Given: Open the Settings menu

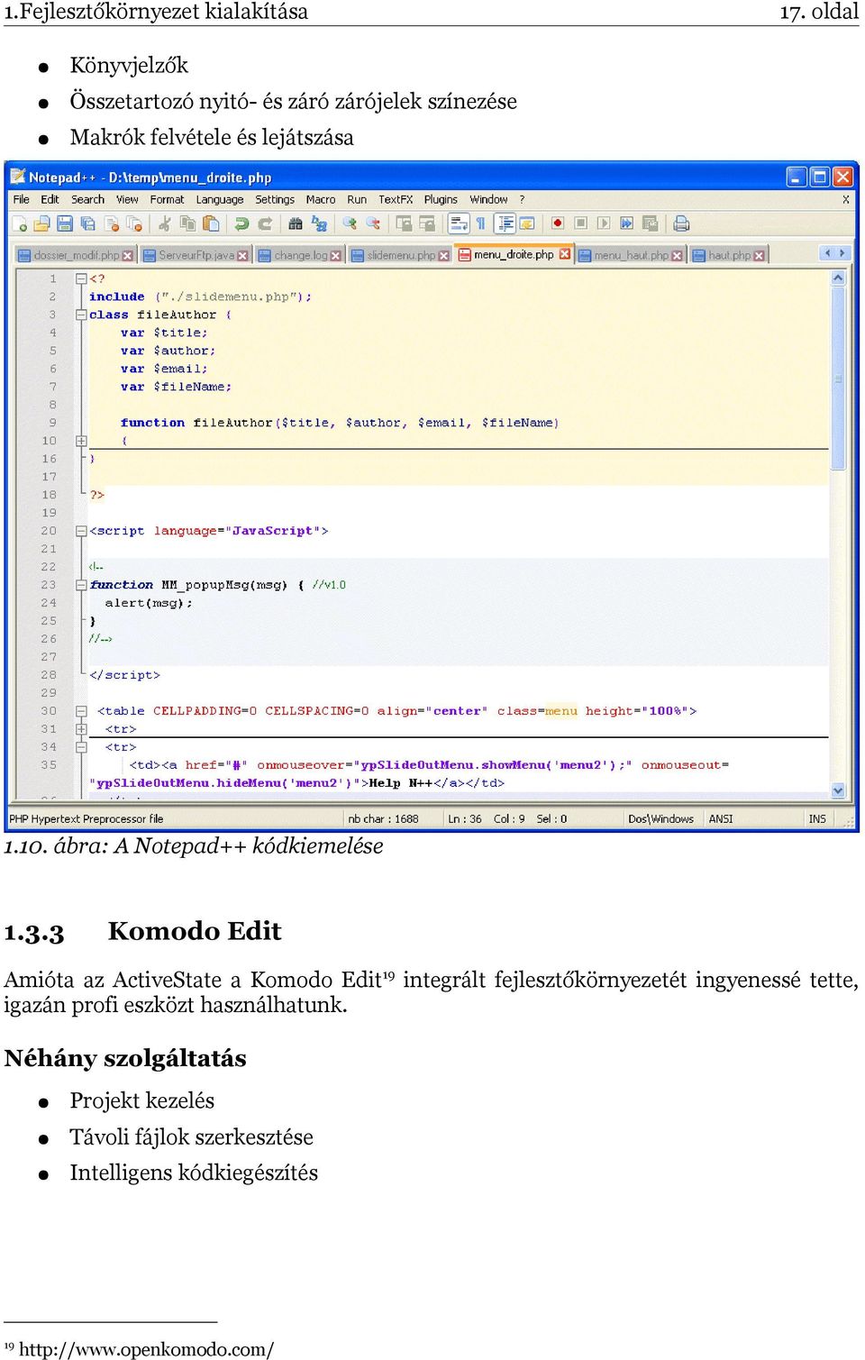Looking at the screenshot, I should [x=275, y=199].
